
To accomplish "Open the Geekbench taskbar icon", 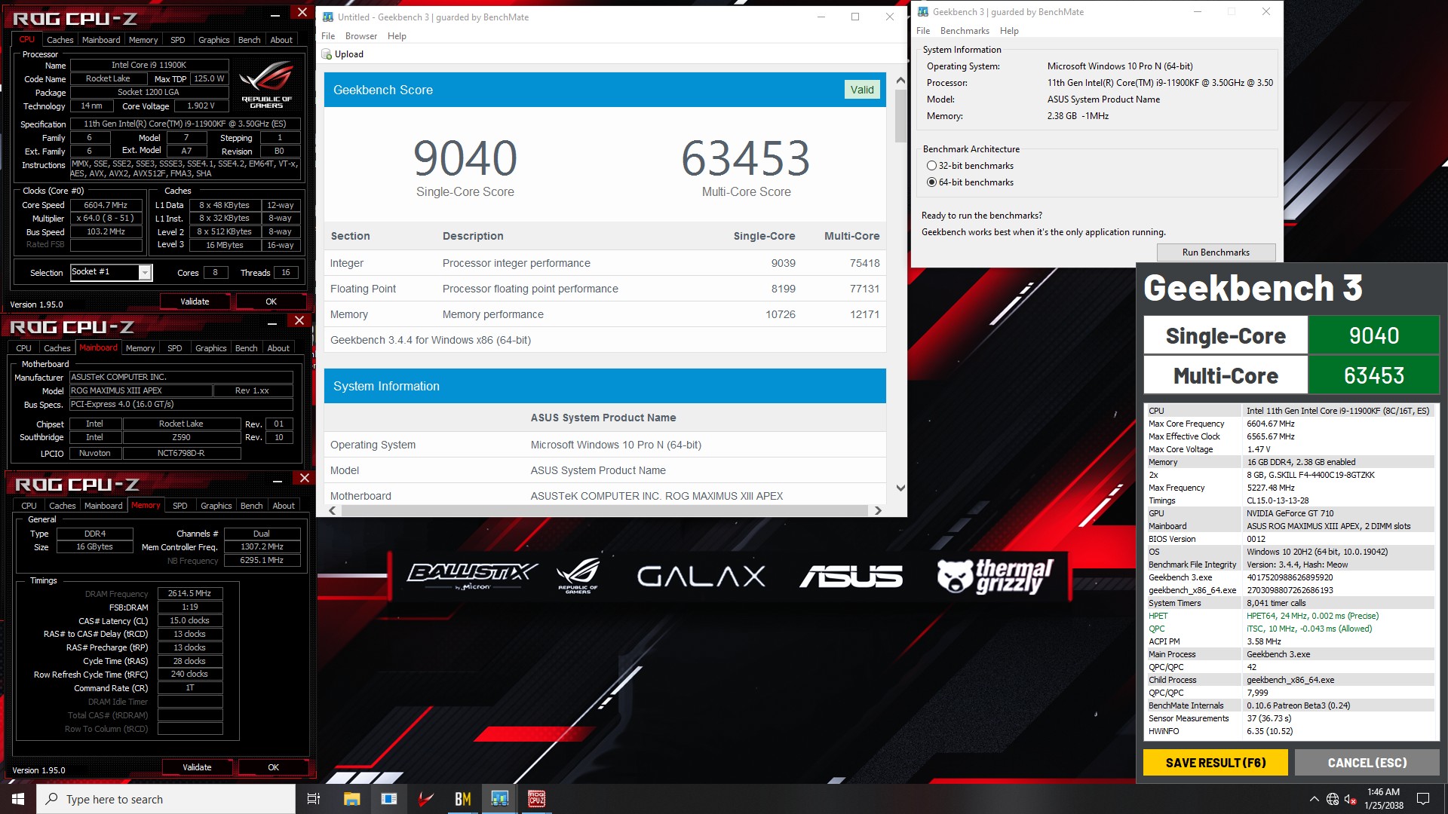I will (x=499, y=799).
